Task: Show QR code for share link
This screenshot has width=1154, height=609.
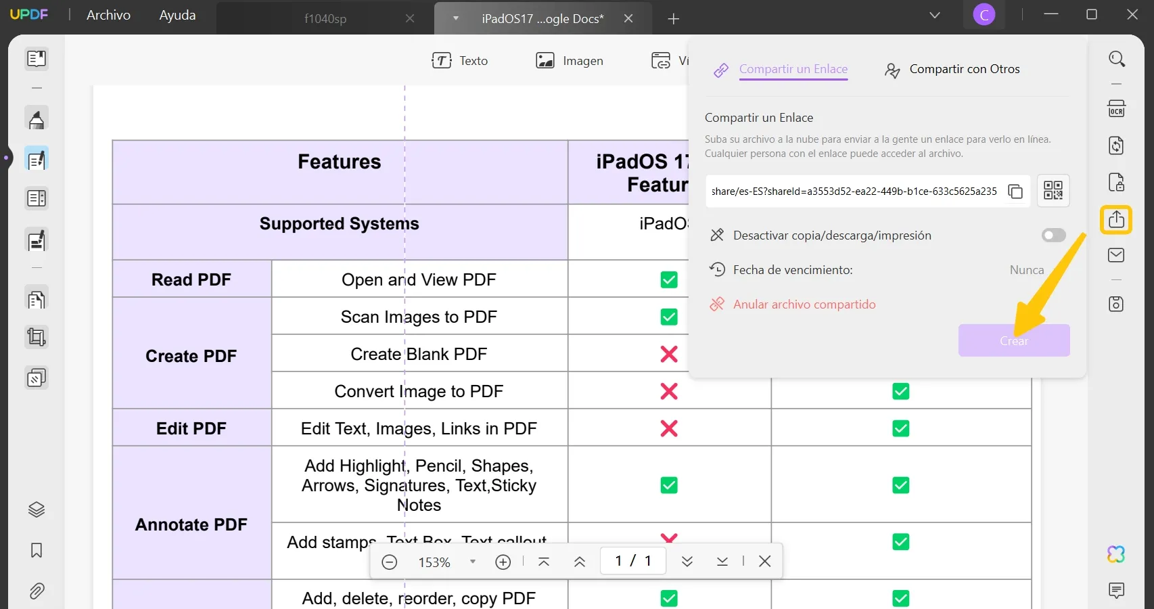Action: coord(1053,190)
